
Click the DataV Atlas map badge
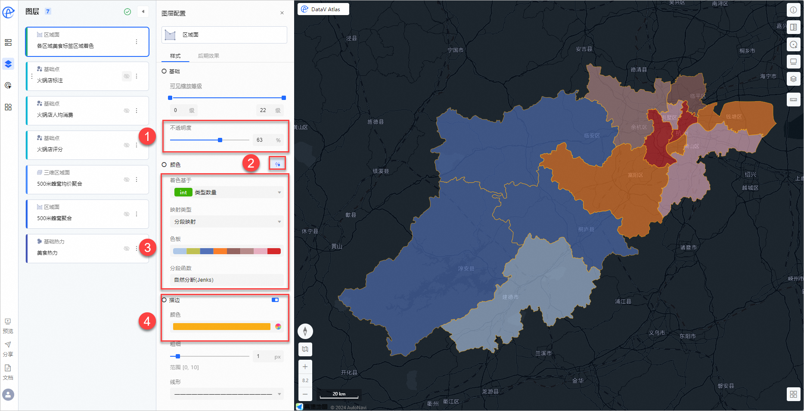323,9
